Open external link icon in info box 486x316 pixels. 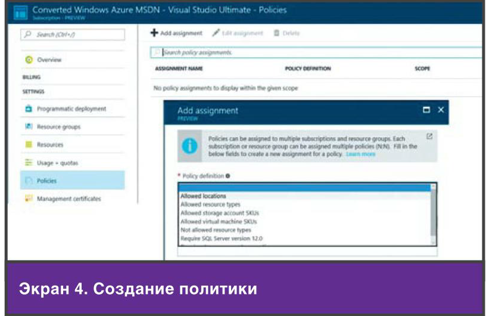tap(429, 136)
